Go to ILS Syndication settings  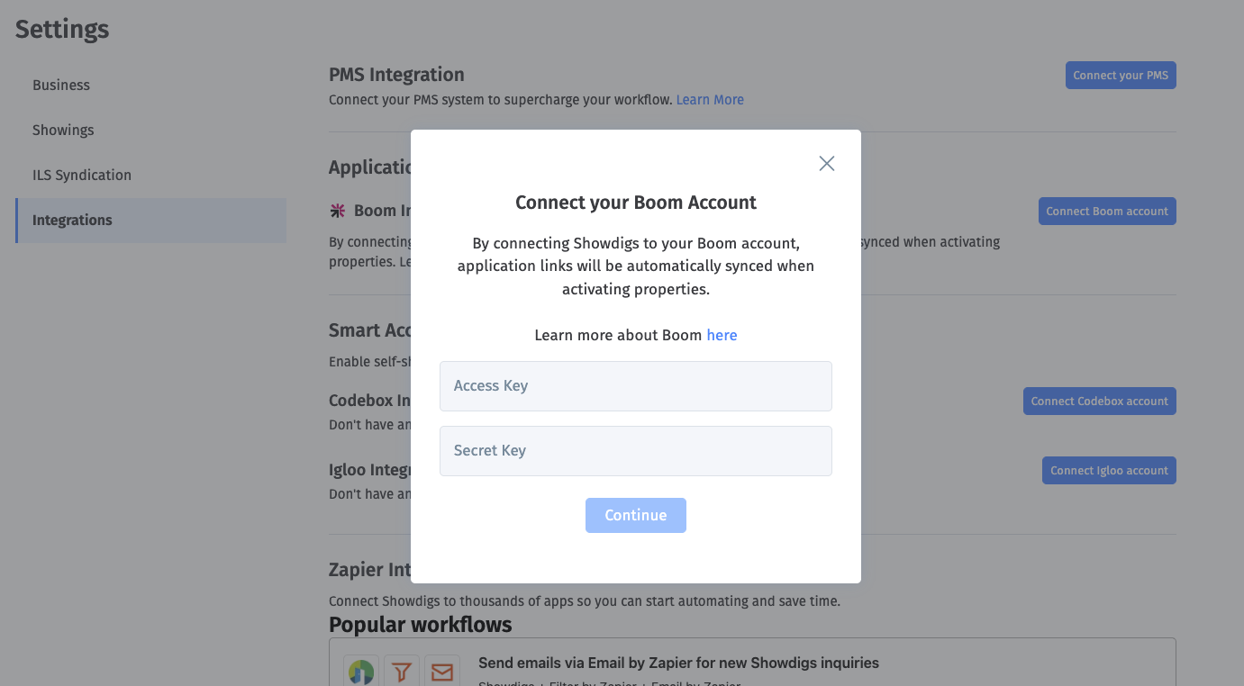(82, 176)
